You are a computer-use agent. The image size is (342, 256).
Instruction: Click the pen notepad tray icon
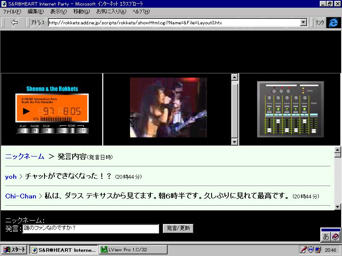[x=304, y=250]
